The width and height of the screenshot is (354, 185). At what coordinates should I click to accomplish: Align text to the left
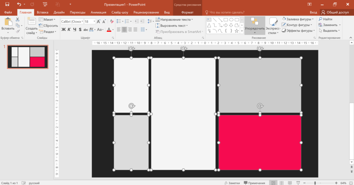[x=119, y=29]
